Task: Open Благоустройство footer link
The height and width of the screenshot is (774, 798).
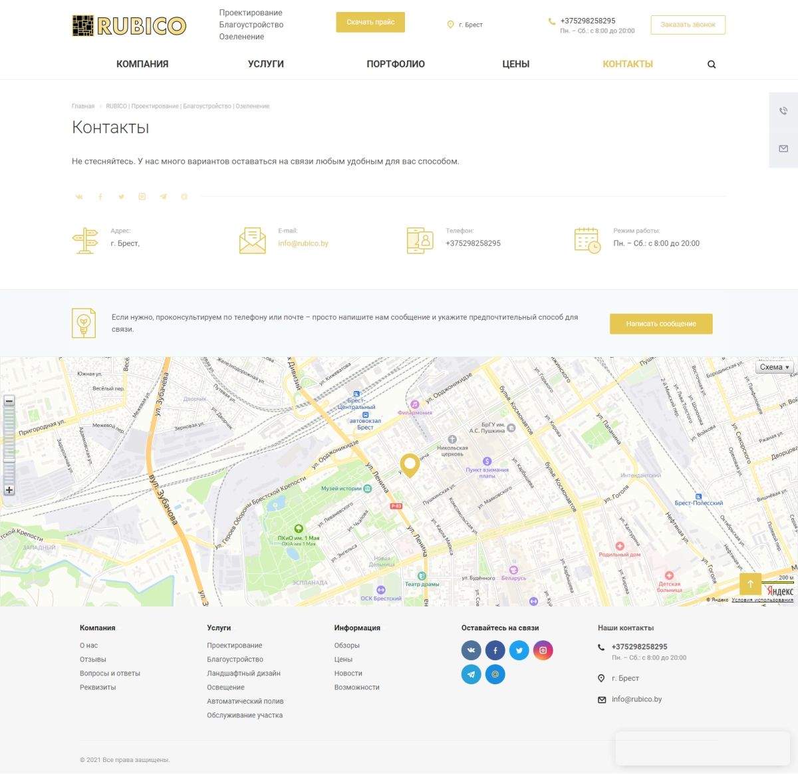Action: [235, 660]
